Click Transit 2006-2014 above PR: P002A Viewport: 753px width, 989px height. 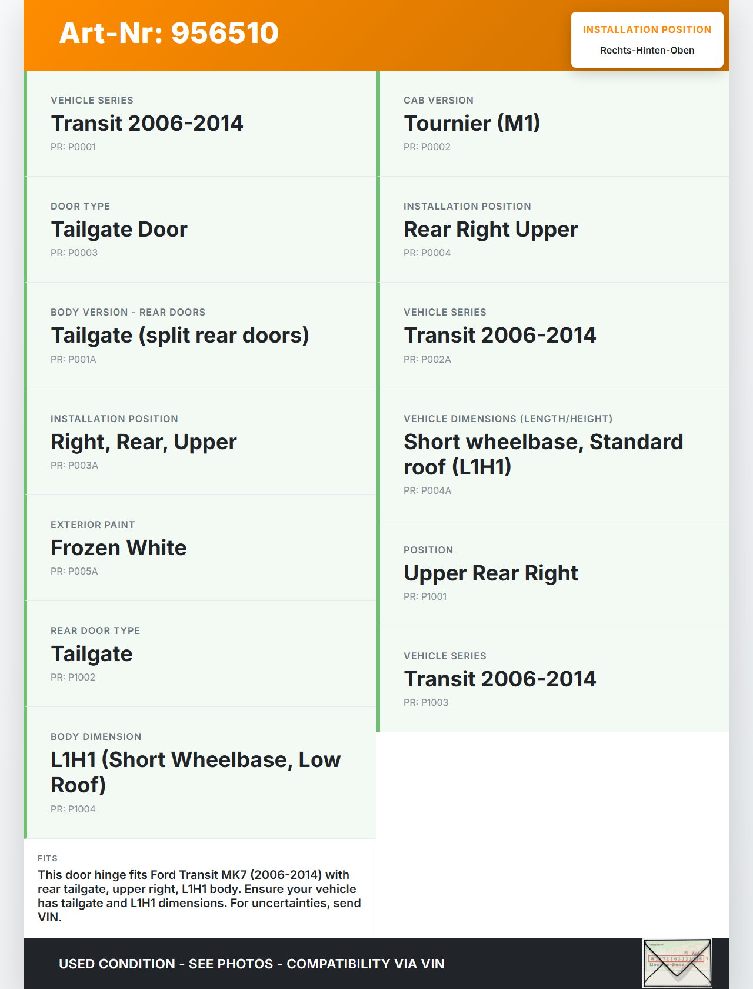click(x=499, y=335)
